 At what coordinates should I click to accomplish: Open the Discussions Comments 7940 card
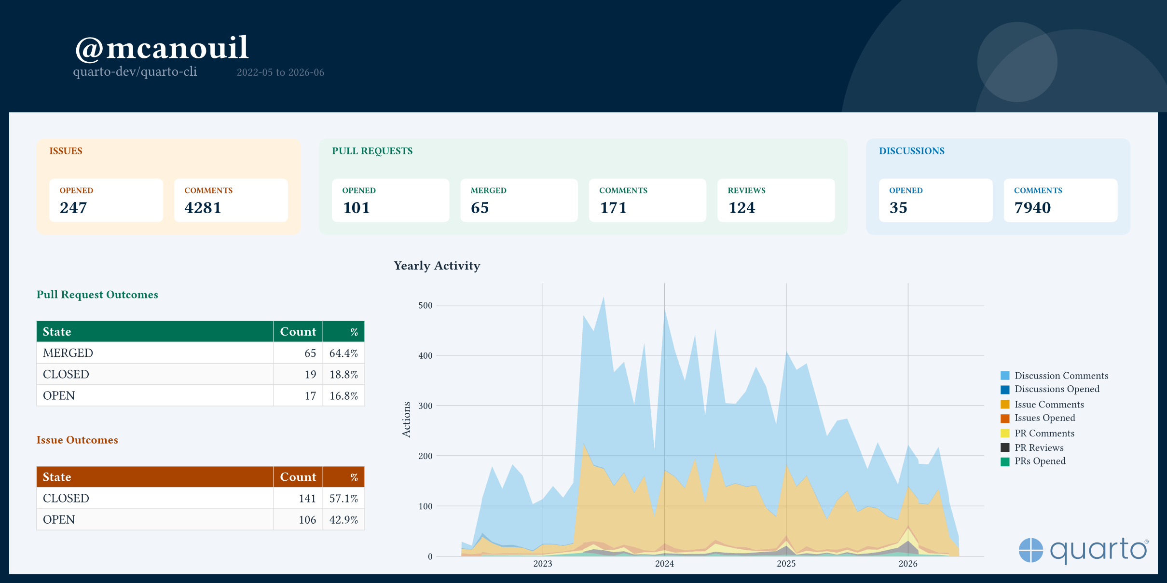tap(1060, 201)
